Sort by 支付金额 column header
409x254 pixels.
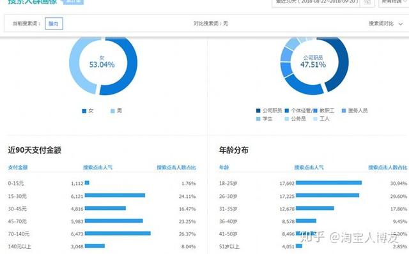(x=18, y=167)
